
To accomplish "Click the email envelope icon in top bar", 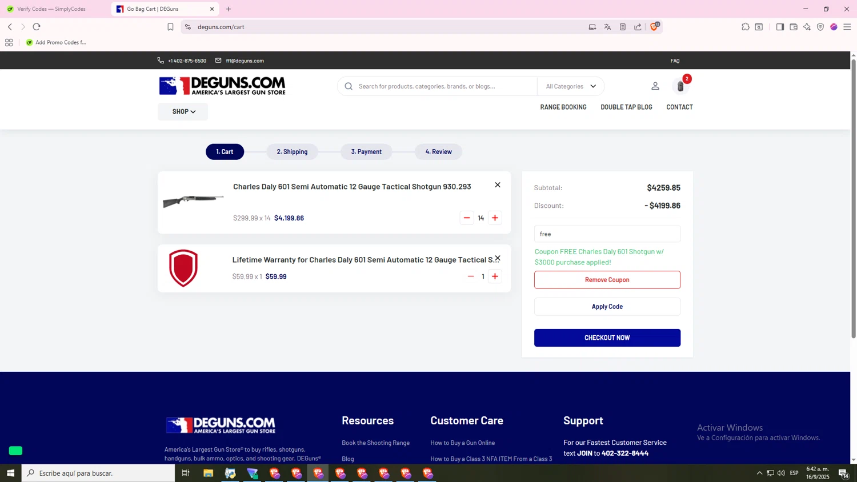I will click(218, 61).
